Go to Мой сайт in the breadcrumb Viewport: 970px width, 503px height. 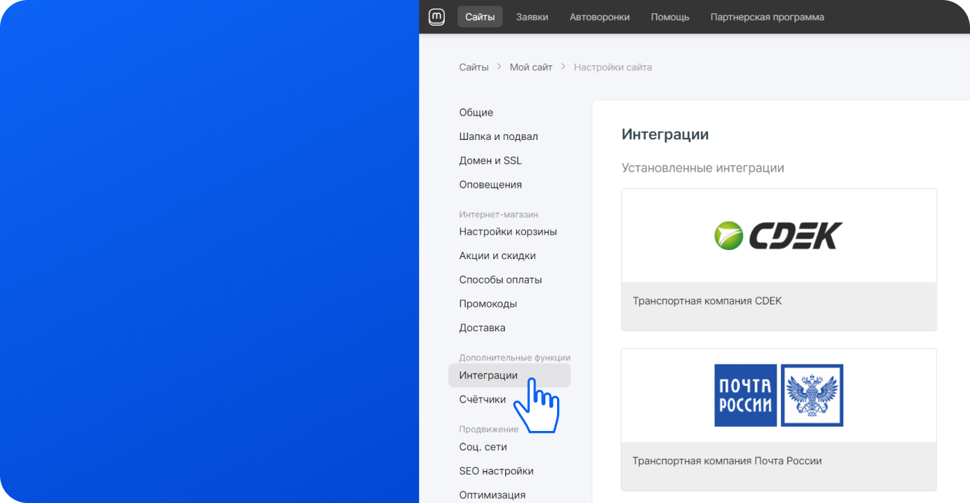[x=531, y=67]
